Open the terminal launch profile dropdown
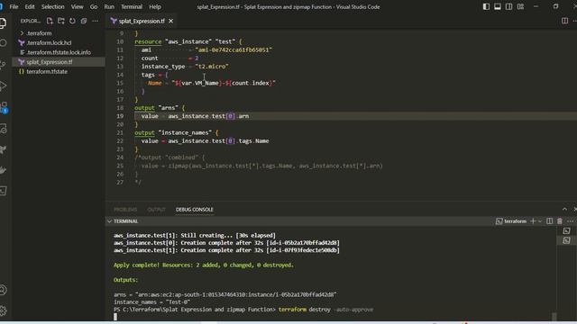Screen dimensions: 577x324 [x=540, y=221]
